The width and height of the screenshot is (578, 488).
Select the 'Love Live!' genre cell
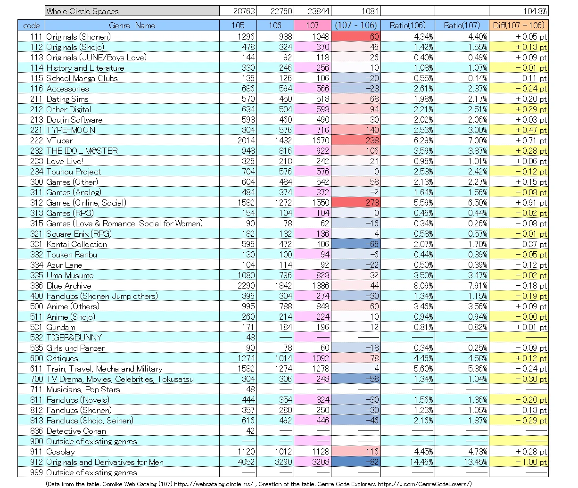click(132, 161)
